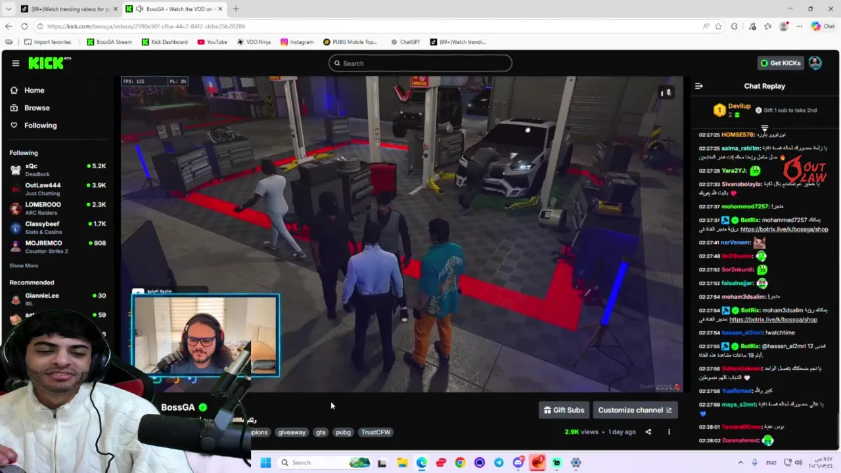841x473 pixels.
Task: Expand Show more under Following
Action: 24,265
